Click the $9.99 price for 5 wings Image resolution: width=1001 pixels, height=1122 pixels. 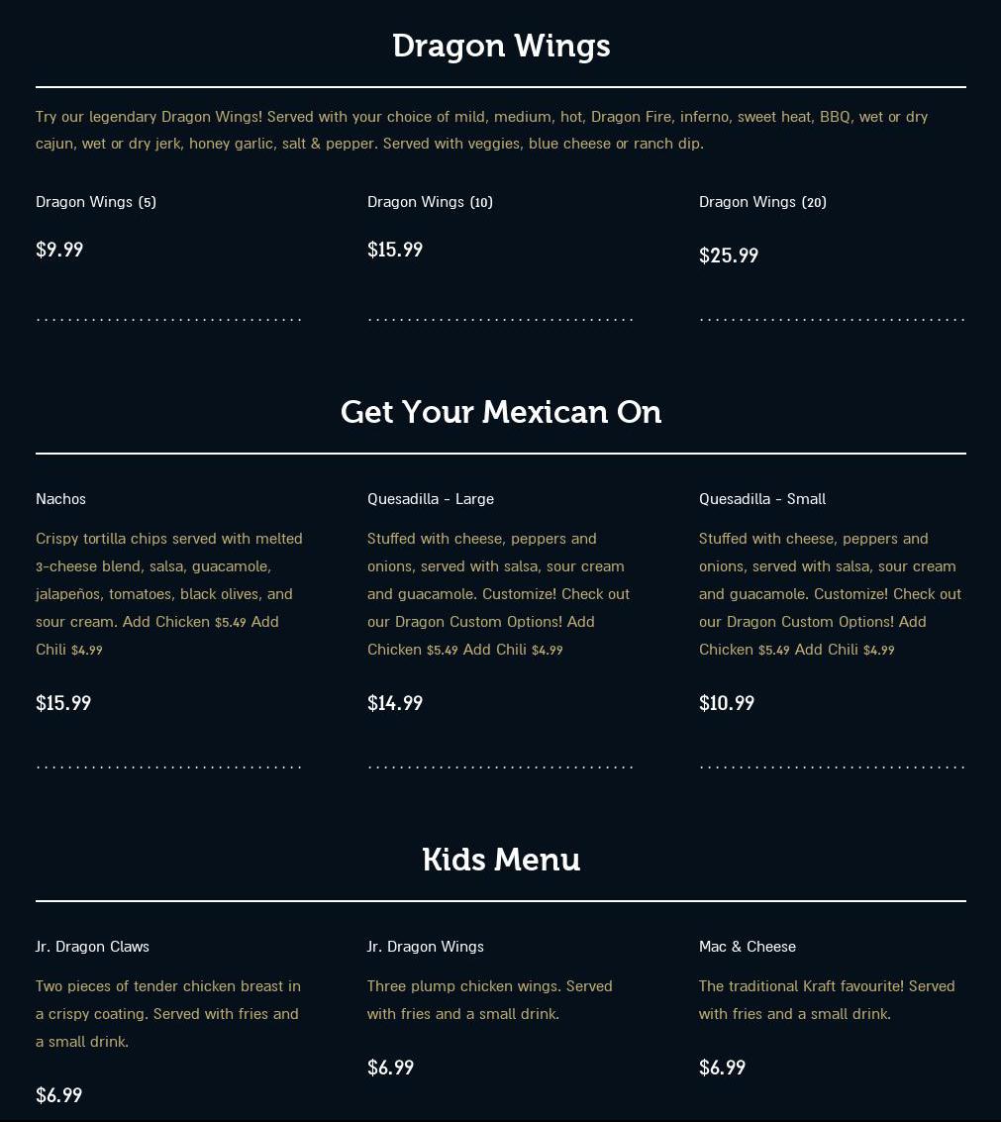59,250
